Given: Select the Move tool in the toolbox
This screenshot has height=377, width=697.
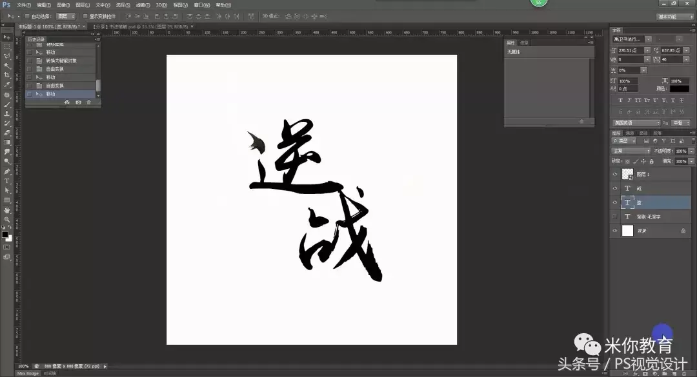Looking at the screenshot, I should [6, 37].
